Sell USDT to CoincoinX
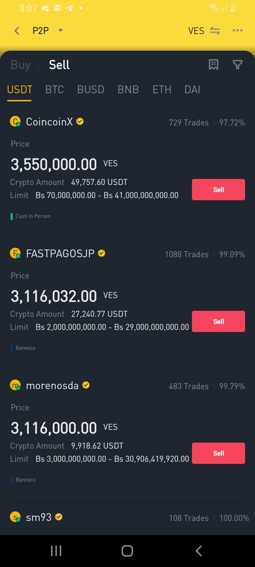The width and height of the screenshot is (255, 567). point(219,190)
